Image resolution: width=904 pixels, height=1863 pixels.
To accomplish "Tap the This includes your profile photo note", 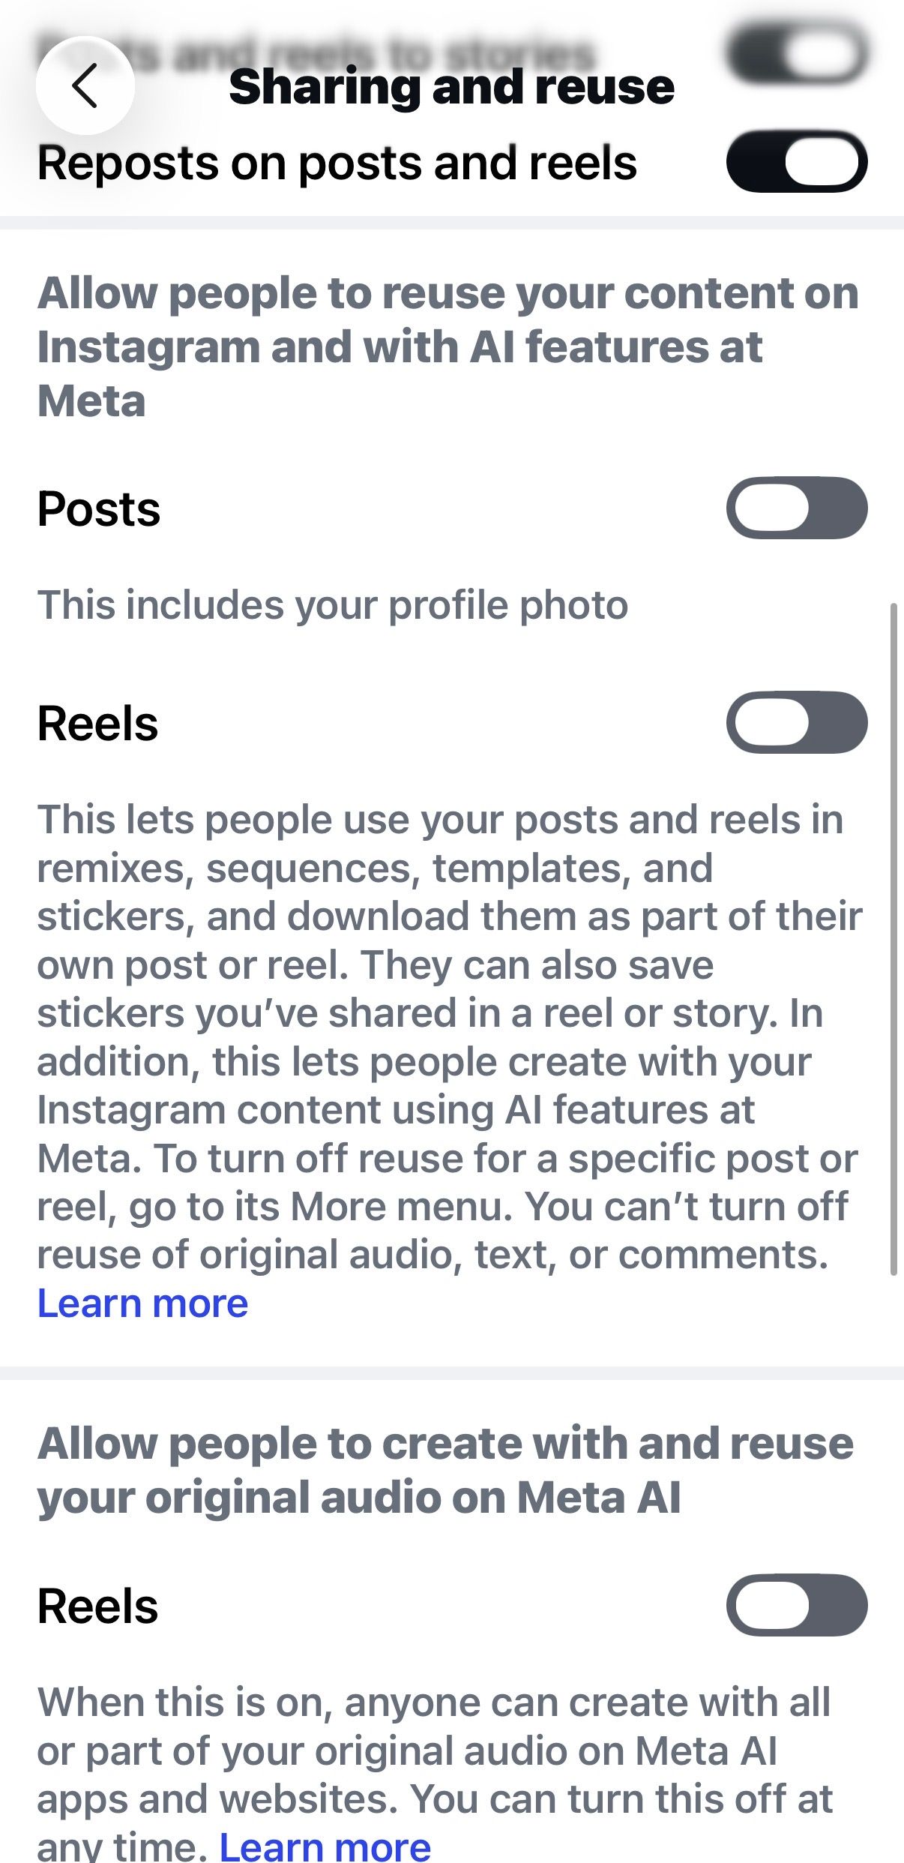I will tap(333, 604).
